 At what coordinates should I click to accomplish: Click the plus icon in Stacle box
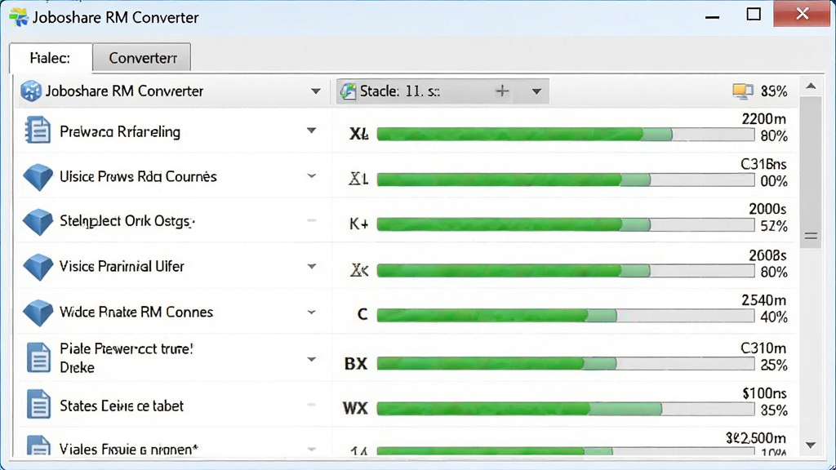coord(502,91)
